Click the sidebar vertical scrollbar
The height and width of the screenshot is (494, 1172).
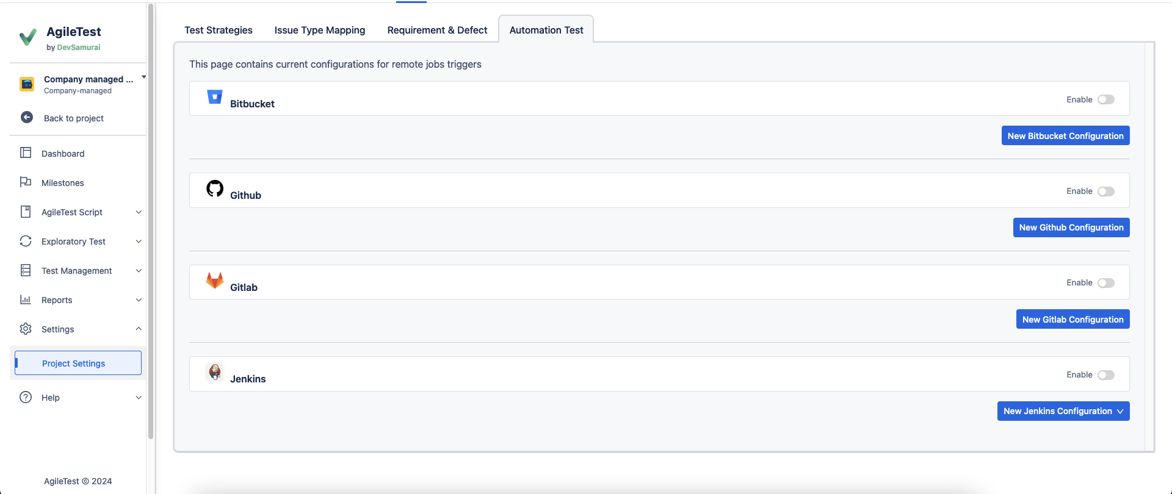[151, 220]
